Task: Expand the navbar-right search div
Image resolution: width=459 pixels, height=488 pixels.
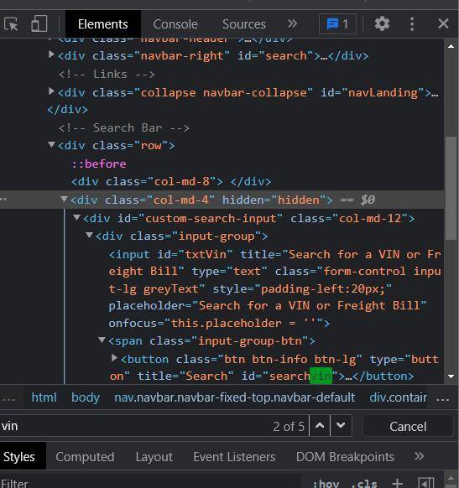Action: [51, 55]
